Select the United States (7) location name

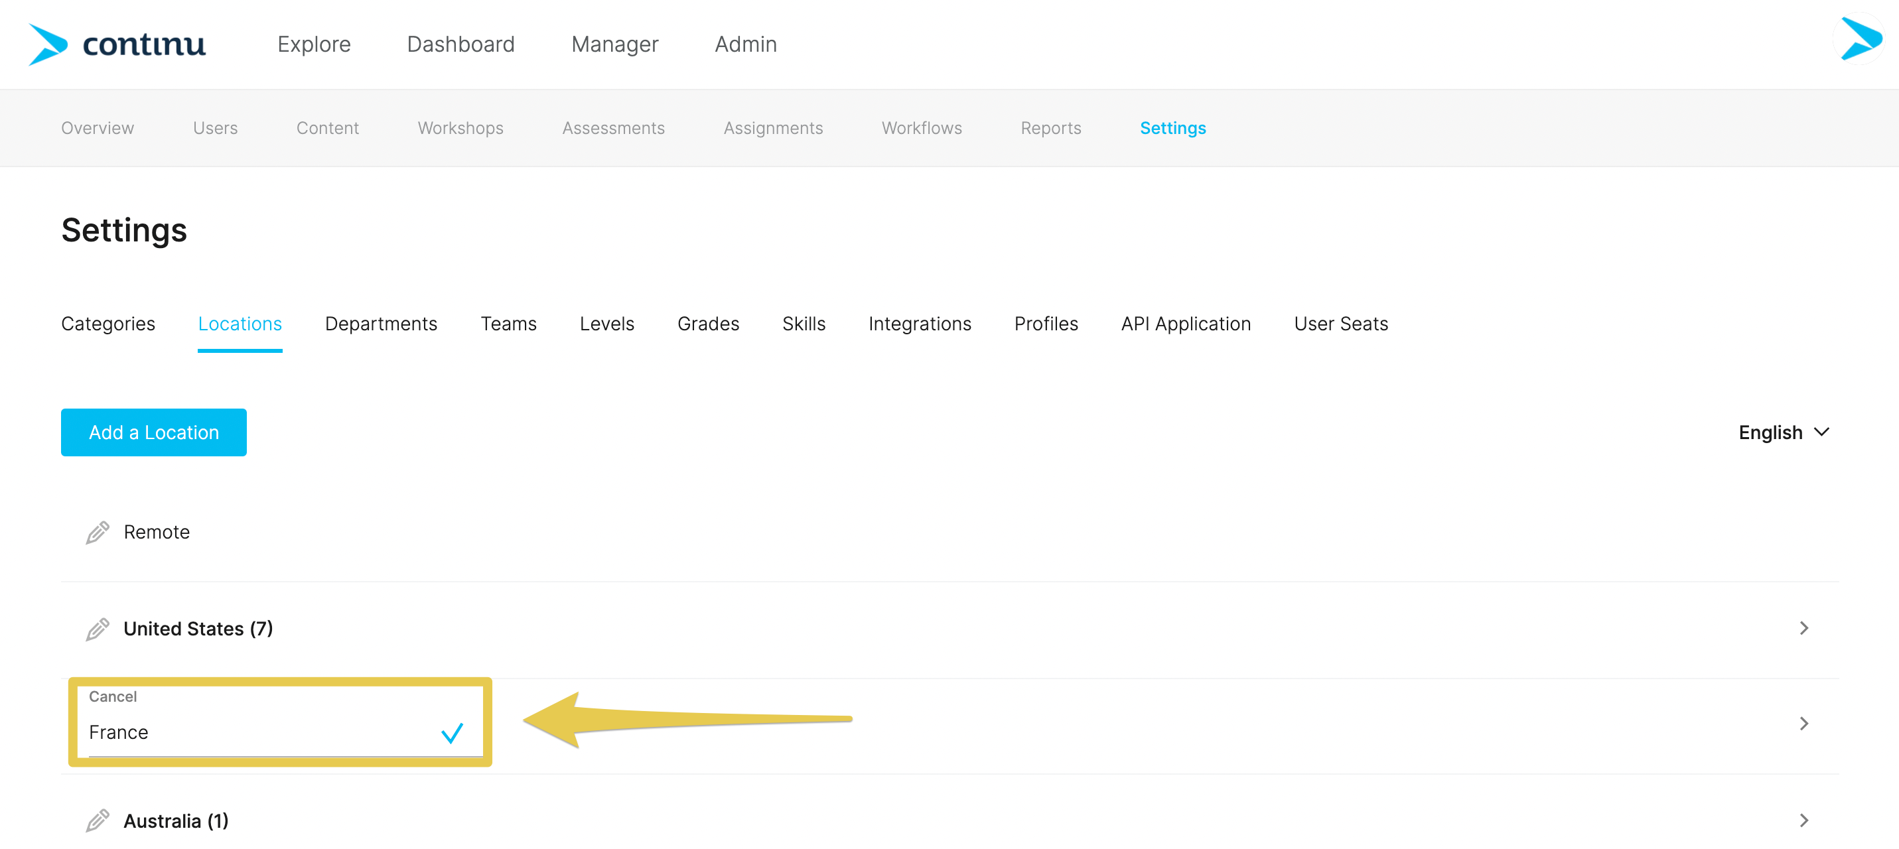click(198, 629)
